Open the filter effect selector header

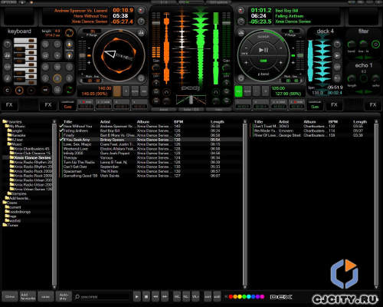tap(363, 31)
